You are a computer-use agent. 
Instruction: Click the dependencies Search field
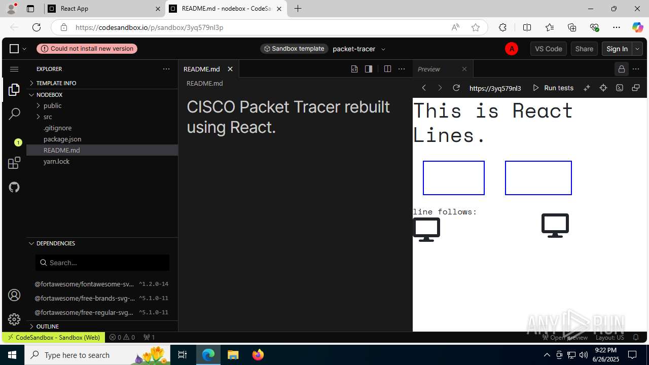pos(102,263)
